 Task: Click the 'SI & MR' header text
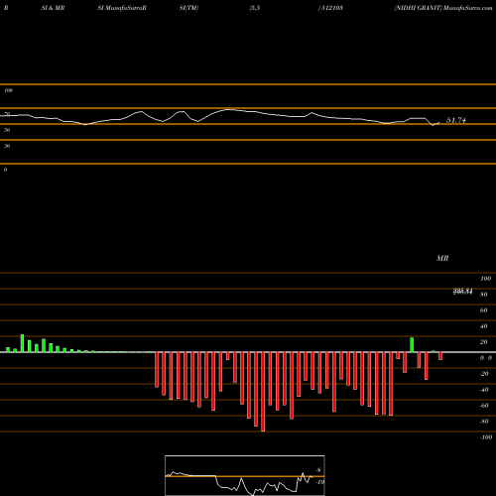[53, 8]
